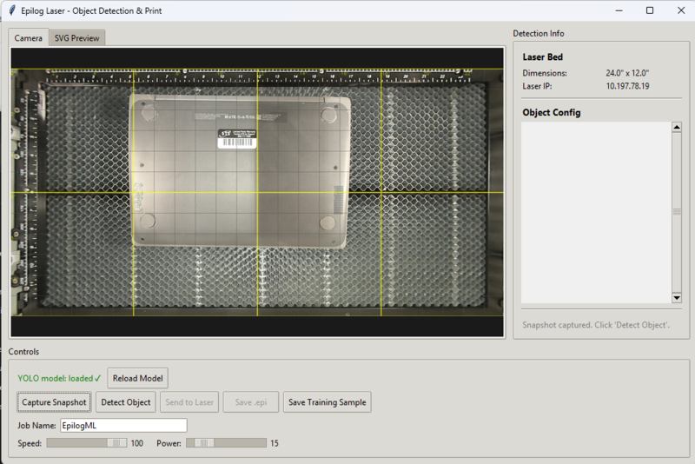Click the Power slider handle
This screenshot has width=695, height=464.
click(204, 443)
